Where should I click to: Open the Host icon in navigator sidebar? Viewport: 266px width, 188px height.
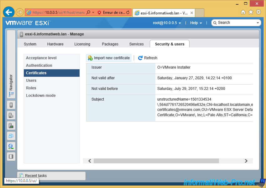pyautogui.click(x=11, y=105)
